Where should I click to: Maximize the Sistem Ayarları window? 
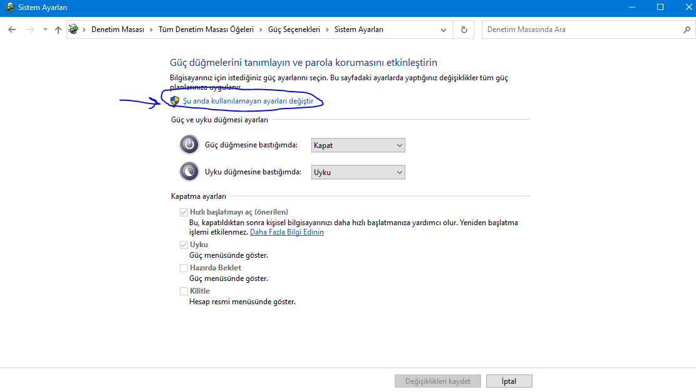pos(660,8)
